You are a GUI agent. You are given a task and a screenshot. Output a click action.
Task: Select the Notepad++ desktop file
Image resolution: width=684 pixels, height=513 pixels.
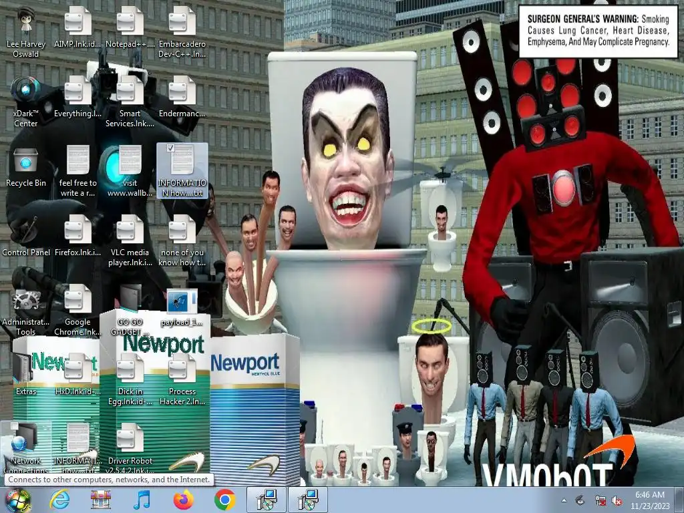130,27
